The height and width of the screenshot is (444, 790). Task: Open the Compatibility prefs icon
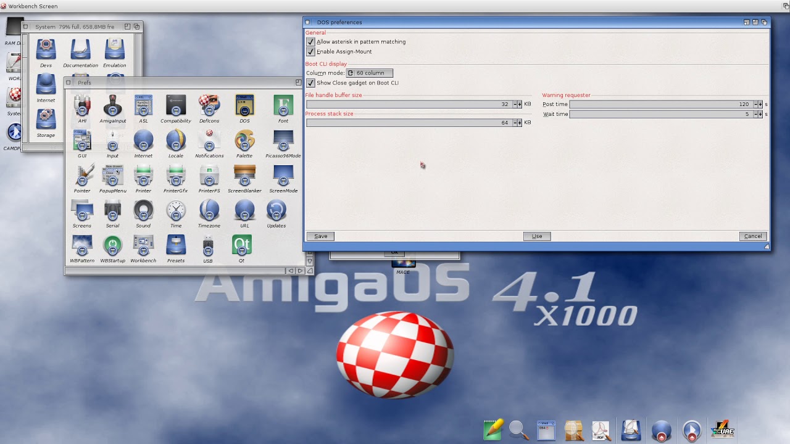coord(176,106)
